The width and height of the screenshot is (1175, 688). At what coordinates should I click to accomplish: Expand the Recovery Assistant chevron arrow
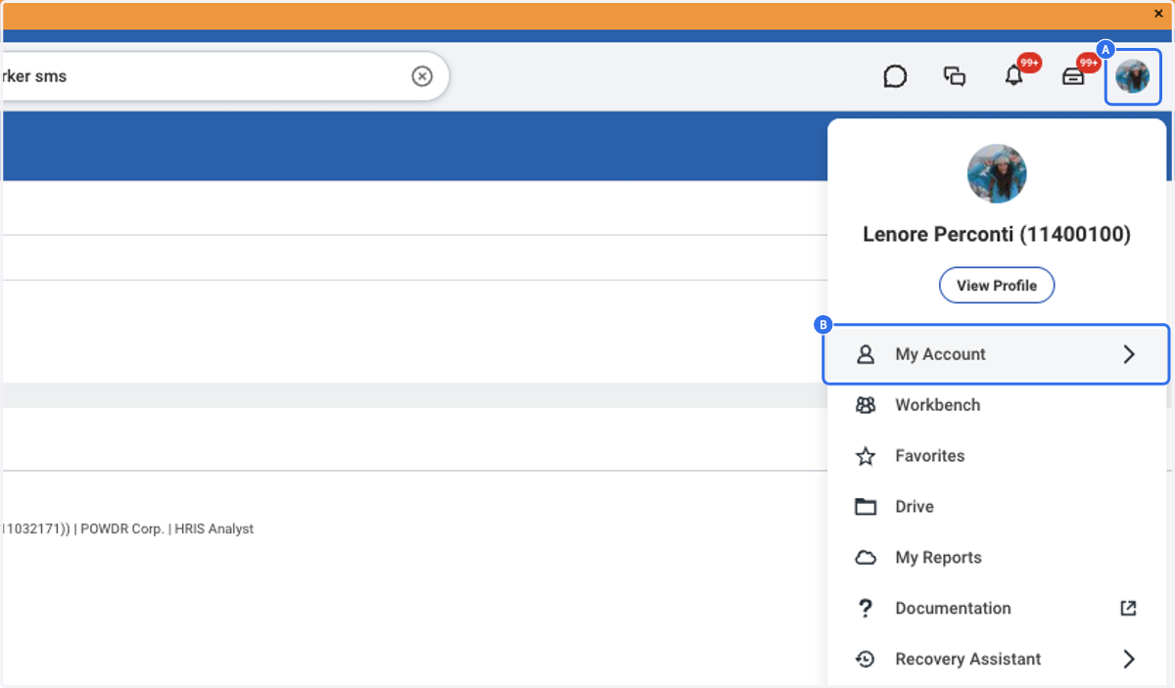click(x=1129, y=660)
